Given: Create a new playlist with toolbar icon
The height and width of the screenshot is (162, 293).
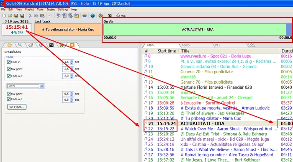Looking at the screenshot, I should coord(4,16).
